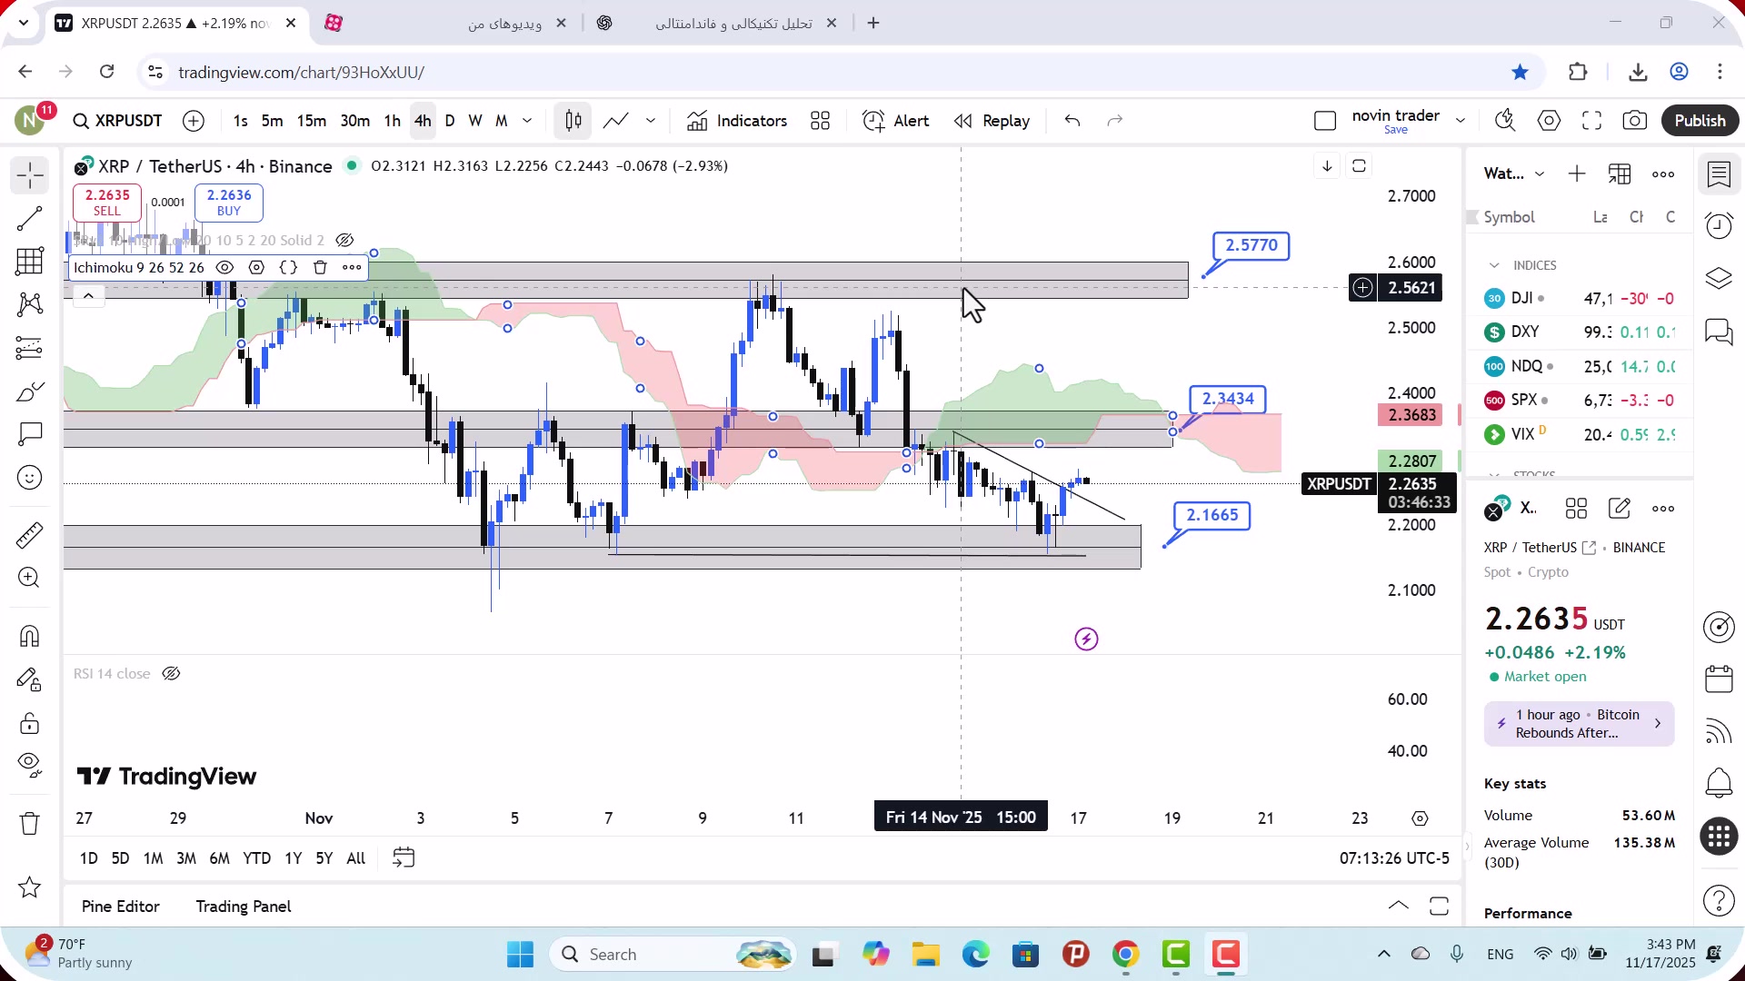Viewport: 1745px width, 981px height.
Task: Collapse the indicator legend arrow
Action: click(88, 296)
